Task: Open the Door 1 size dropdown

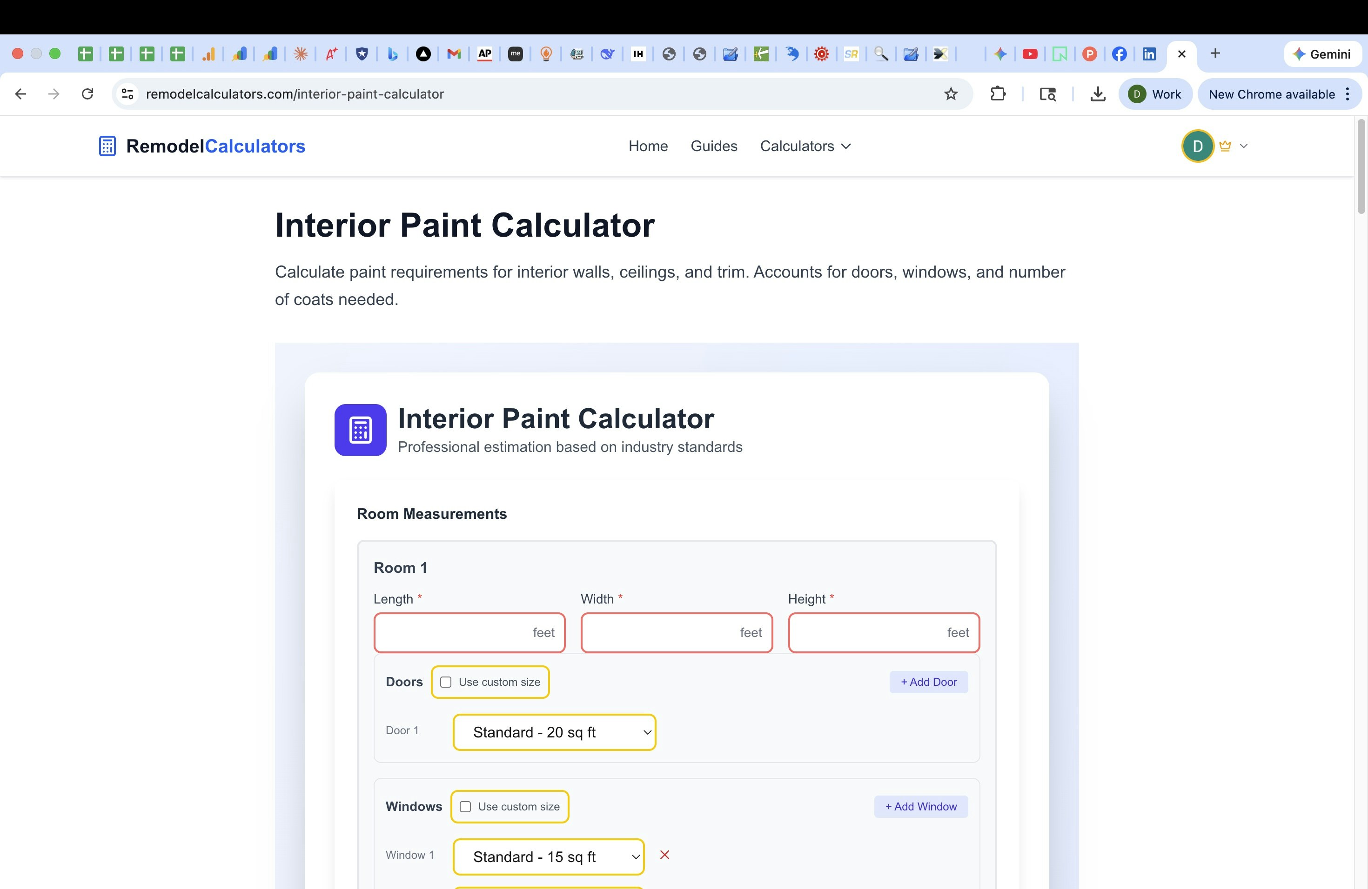Action: coord(554,732)
